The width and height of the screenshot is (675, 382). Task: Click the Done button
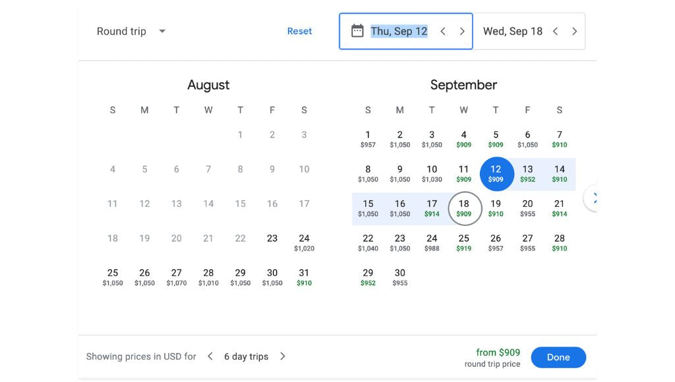[x=558, y=357]
